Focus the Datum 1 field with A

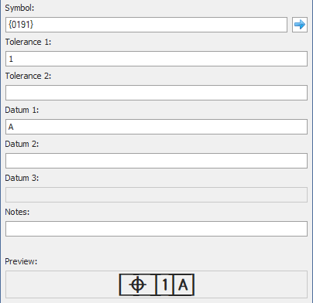click(x=156, y=127)
